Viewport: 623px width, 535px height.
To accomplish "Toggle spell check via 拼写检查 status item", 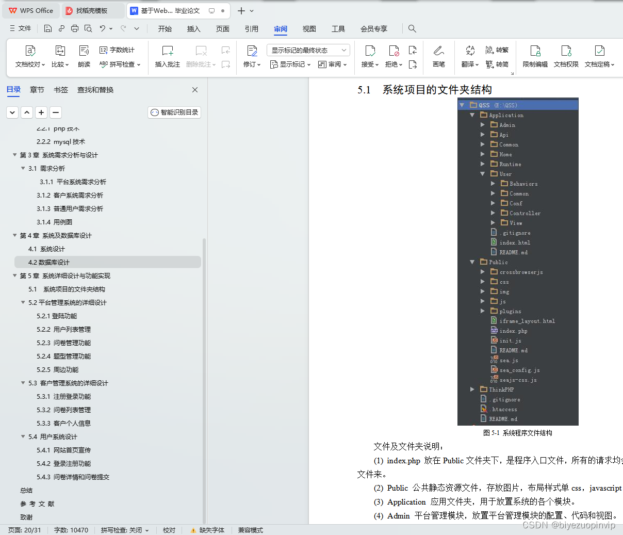I will coord(122,530).
